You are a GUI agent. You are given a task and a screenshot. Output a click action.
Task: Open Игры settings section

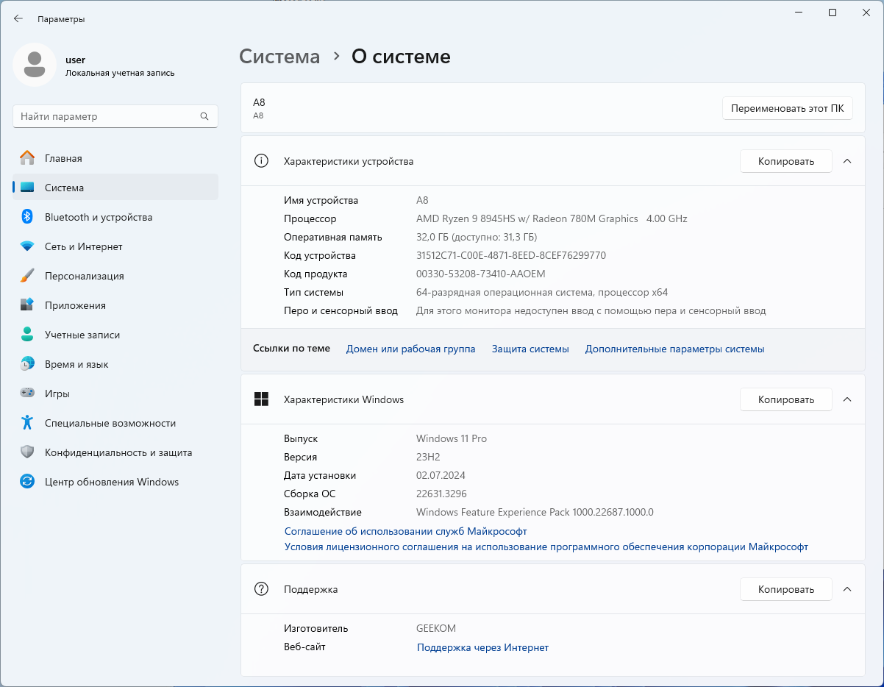[x=115, y=394]
